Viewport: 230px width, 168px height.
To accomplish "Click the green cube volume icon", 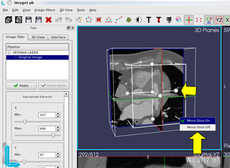I will click(x=129, y=20).
